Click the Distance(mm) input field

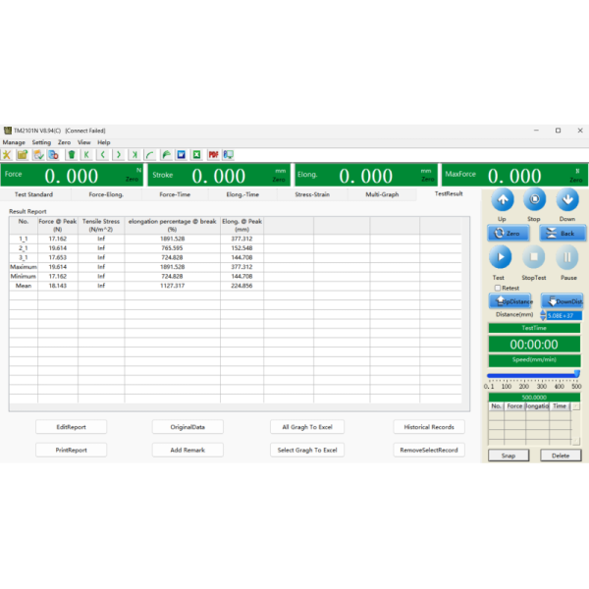point(564,315)
